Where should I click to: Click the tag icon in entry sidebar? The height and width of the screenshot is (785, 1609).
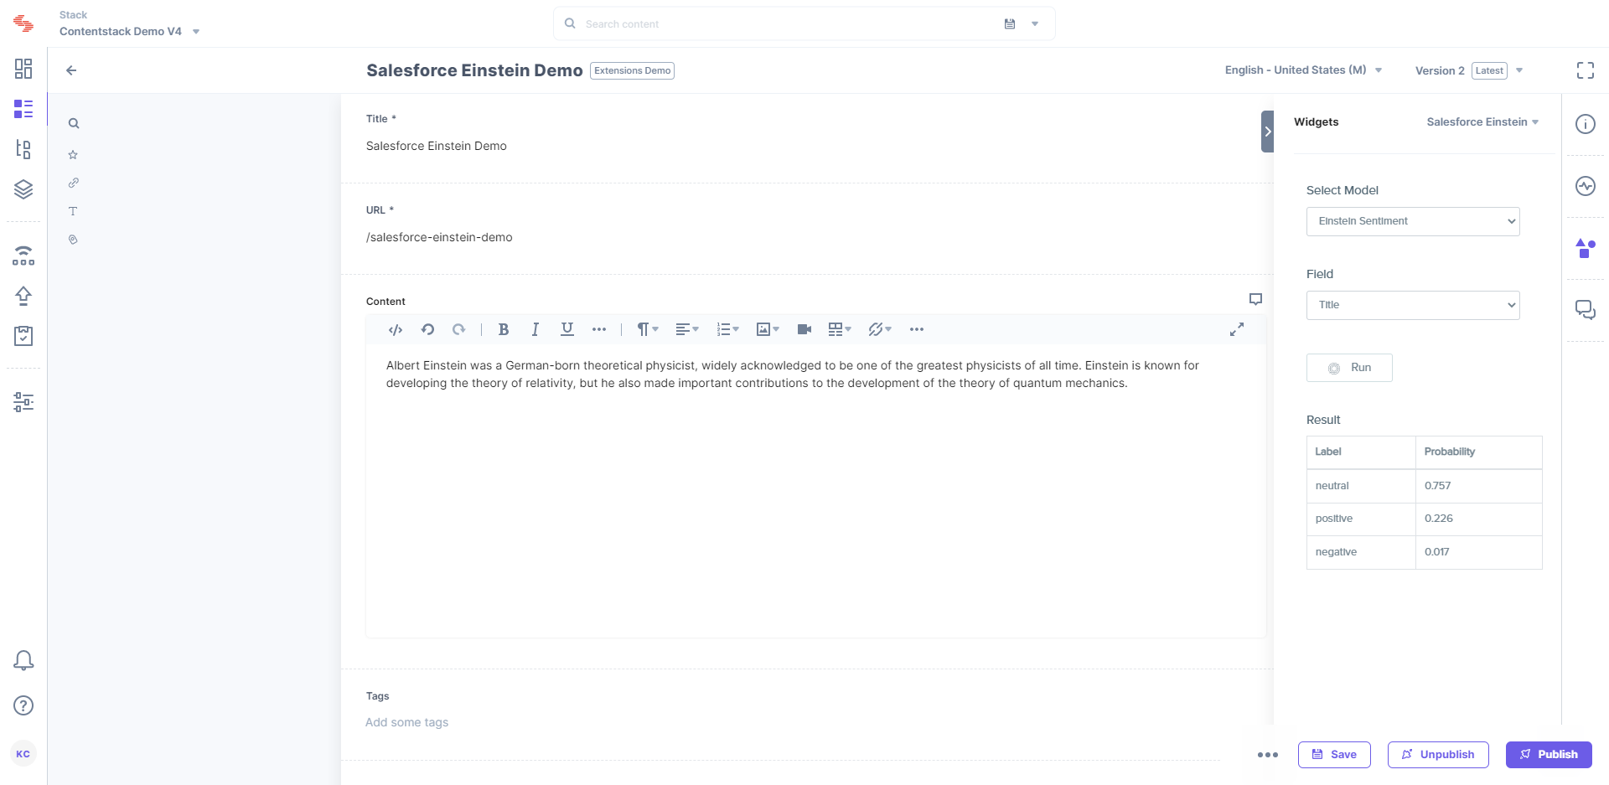[x=73, y=240]
